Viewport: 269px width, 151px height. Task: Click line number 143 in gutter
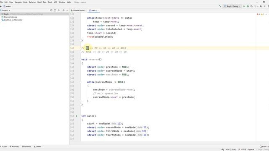[x=72, y=60]
